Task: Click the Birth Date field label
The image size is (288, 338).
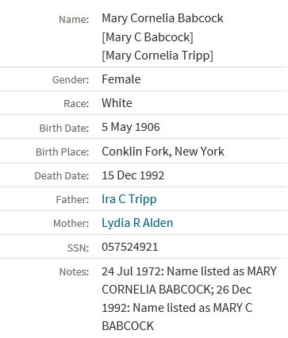Action: 64,129
